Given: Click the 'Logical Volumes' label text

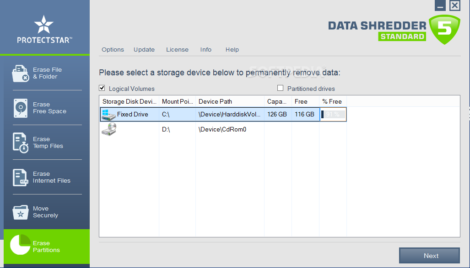Looking at the screenshot, I should pos(132,89).
